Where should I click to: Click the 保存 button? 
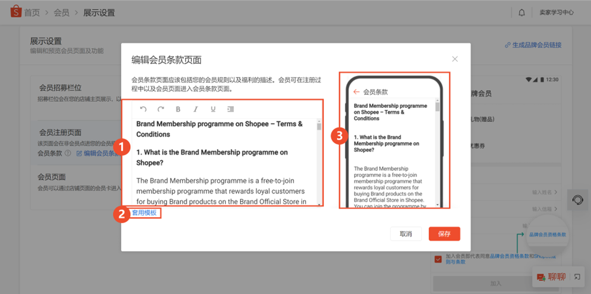point(444,234)
